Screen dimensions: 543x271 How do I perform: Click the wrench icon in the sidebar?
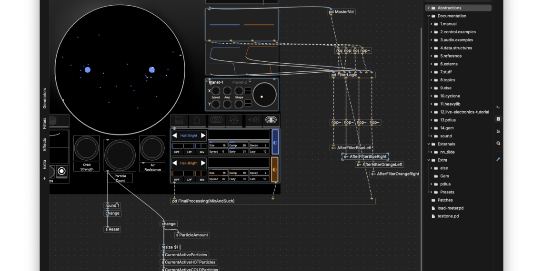(498, 159)
